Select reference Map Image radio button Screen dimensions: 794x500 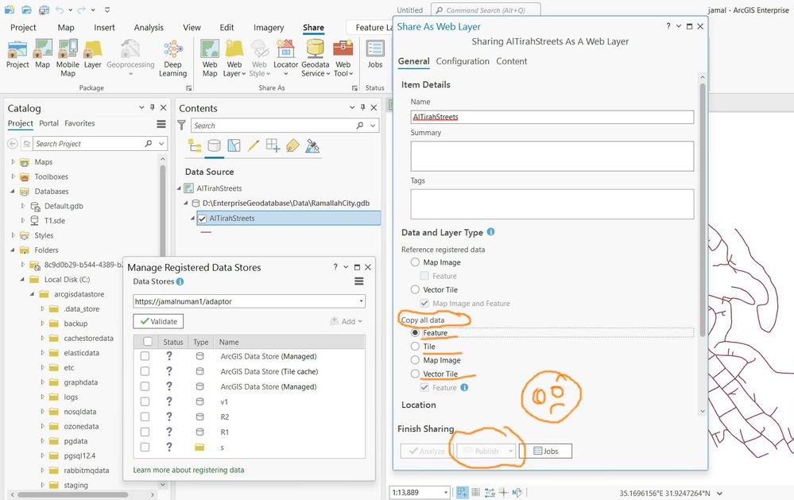[x=415, y=262]
